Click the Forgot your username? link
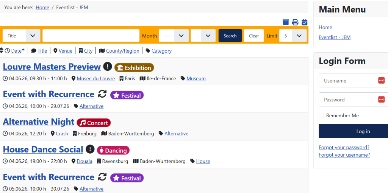388x193 pixels. [x=344, y=155]
